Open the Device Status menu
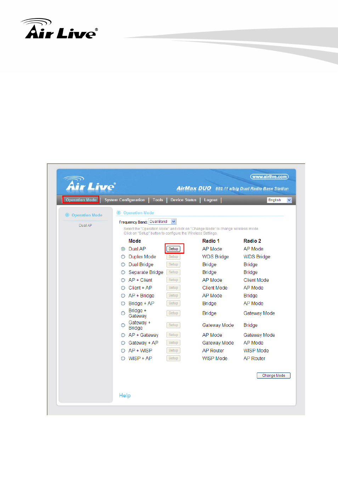This screenshot has height=479, width=338. pos(184,200)
